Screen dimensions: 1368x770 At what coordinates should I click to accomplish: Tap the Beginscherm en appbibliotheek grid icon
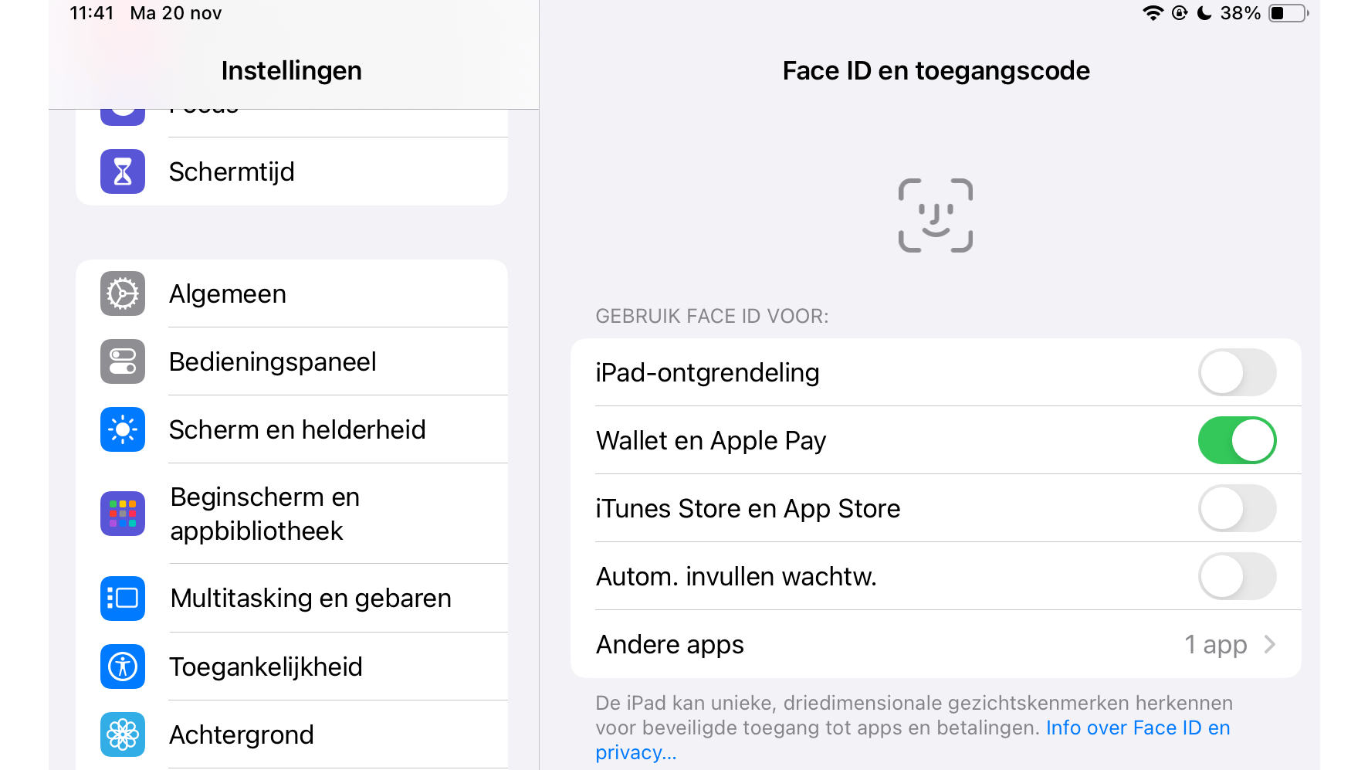123,514
